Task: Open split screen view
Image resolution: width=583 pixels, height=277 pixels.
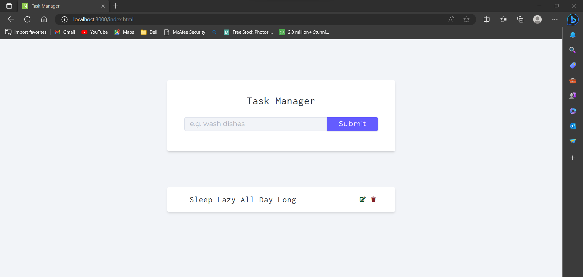Action: pyautogui.click(x=486, y=19)
